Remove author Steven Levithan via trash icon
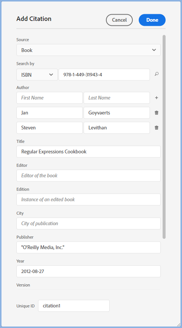Image resolution: width=182 pixels, height=328 pixels. click(x=157, y=128)
